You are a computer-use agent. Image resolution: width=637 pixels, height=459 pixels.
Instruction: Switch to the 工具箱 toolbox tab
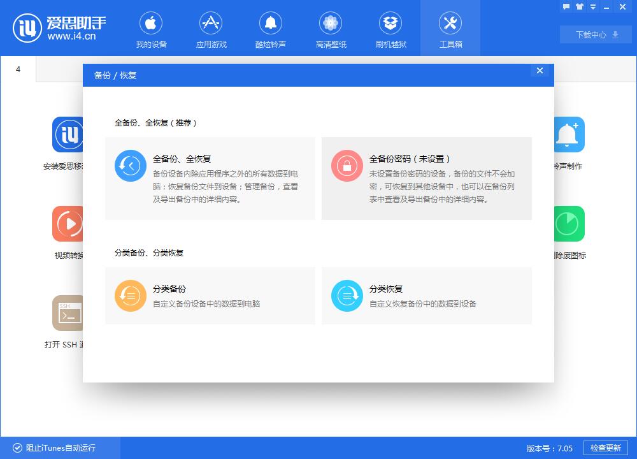tap(450, 28)
